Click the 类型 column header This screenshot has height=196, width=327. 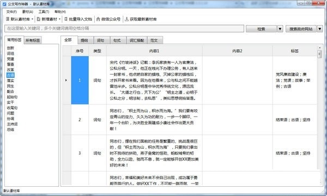[x=98, y=51]
